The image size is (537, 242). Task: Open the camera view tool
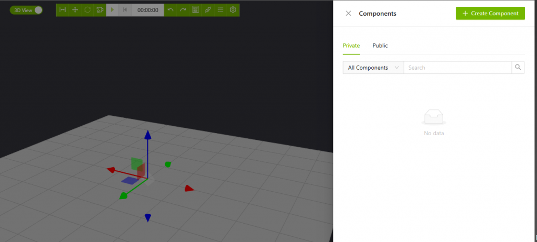coord(100,10)
